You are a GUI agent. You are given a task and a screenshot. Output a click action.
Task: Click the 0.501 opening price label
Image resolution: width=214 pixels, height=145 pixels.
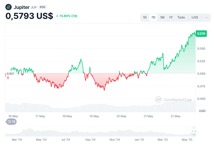10,74
